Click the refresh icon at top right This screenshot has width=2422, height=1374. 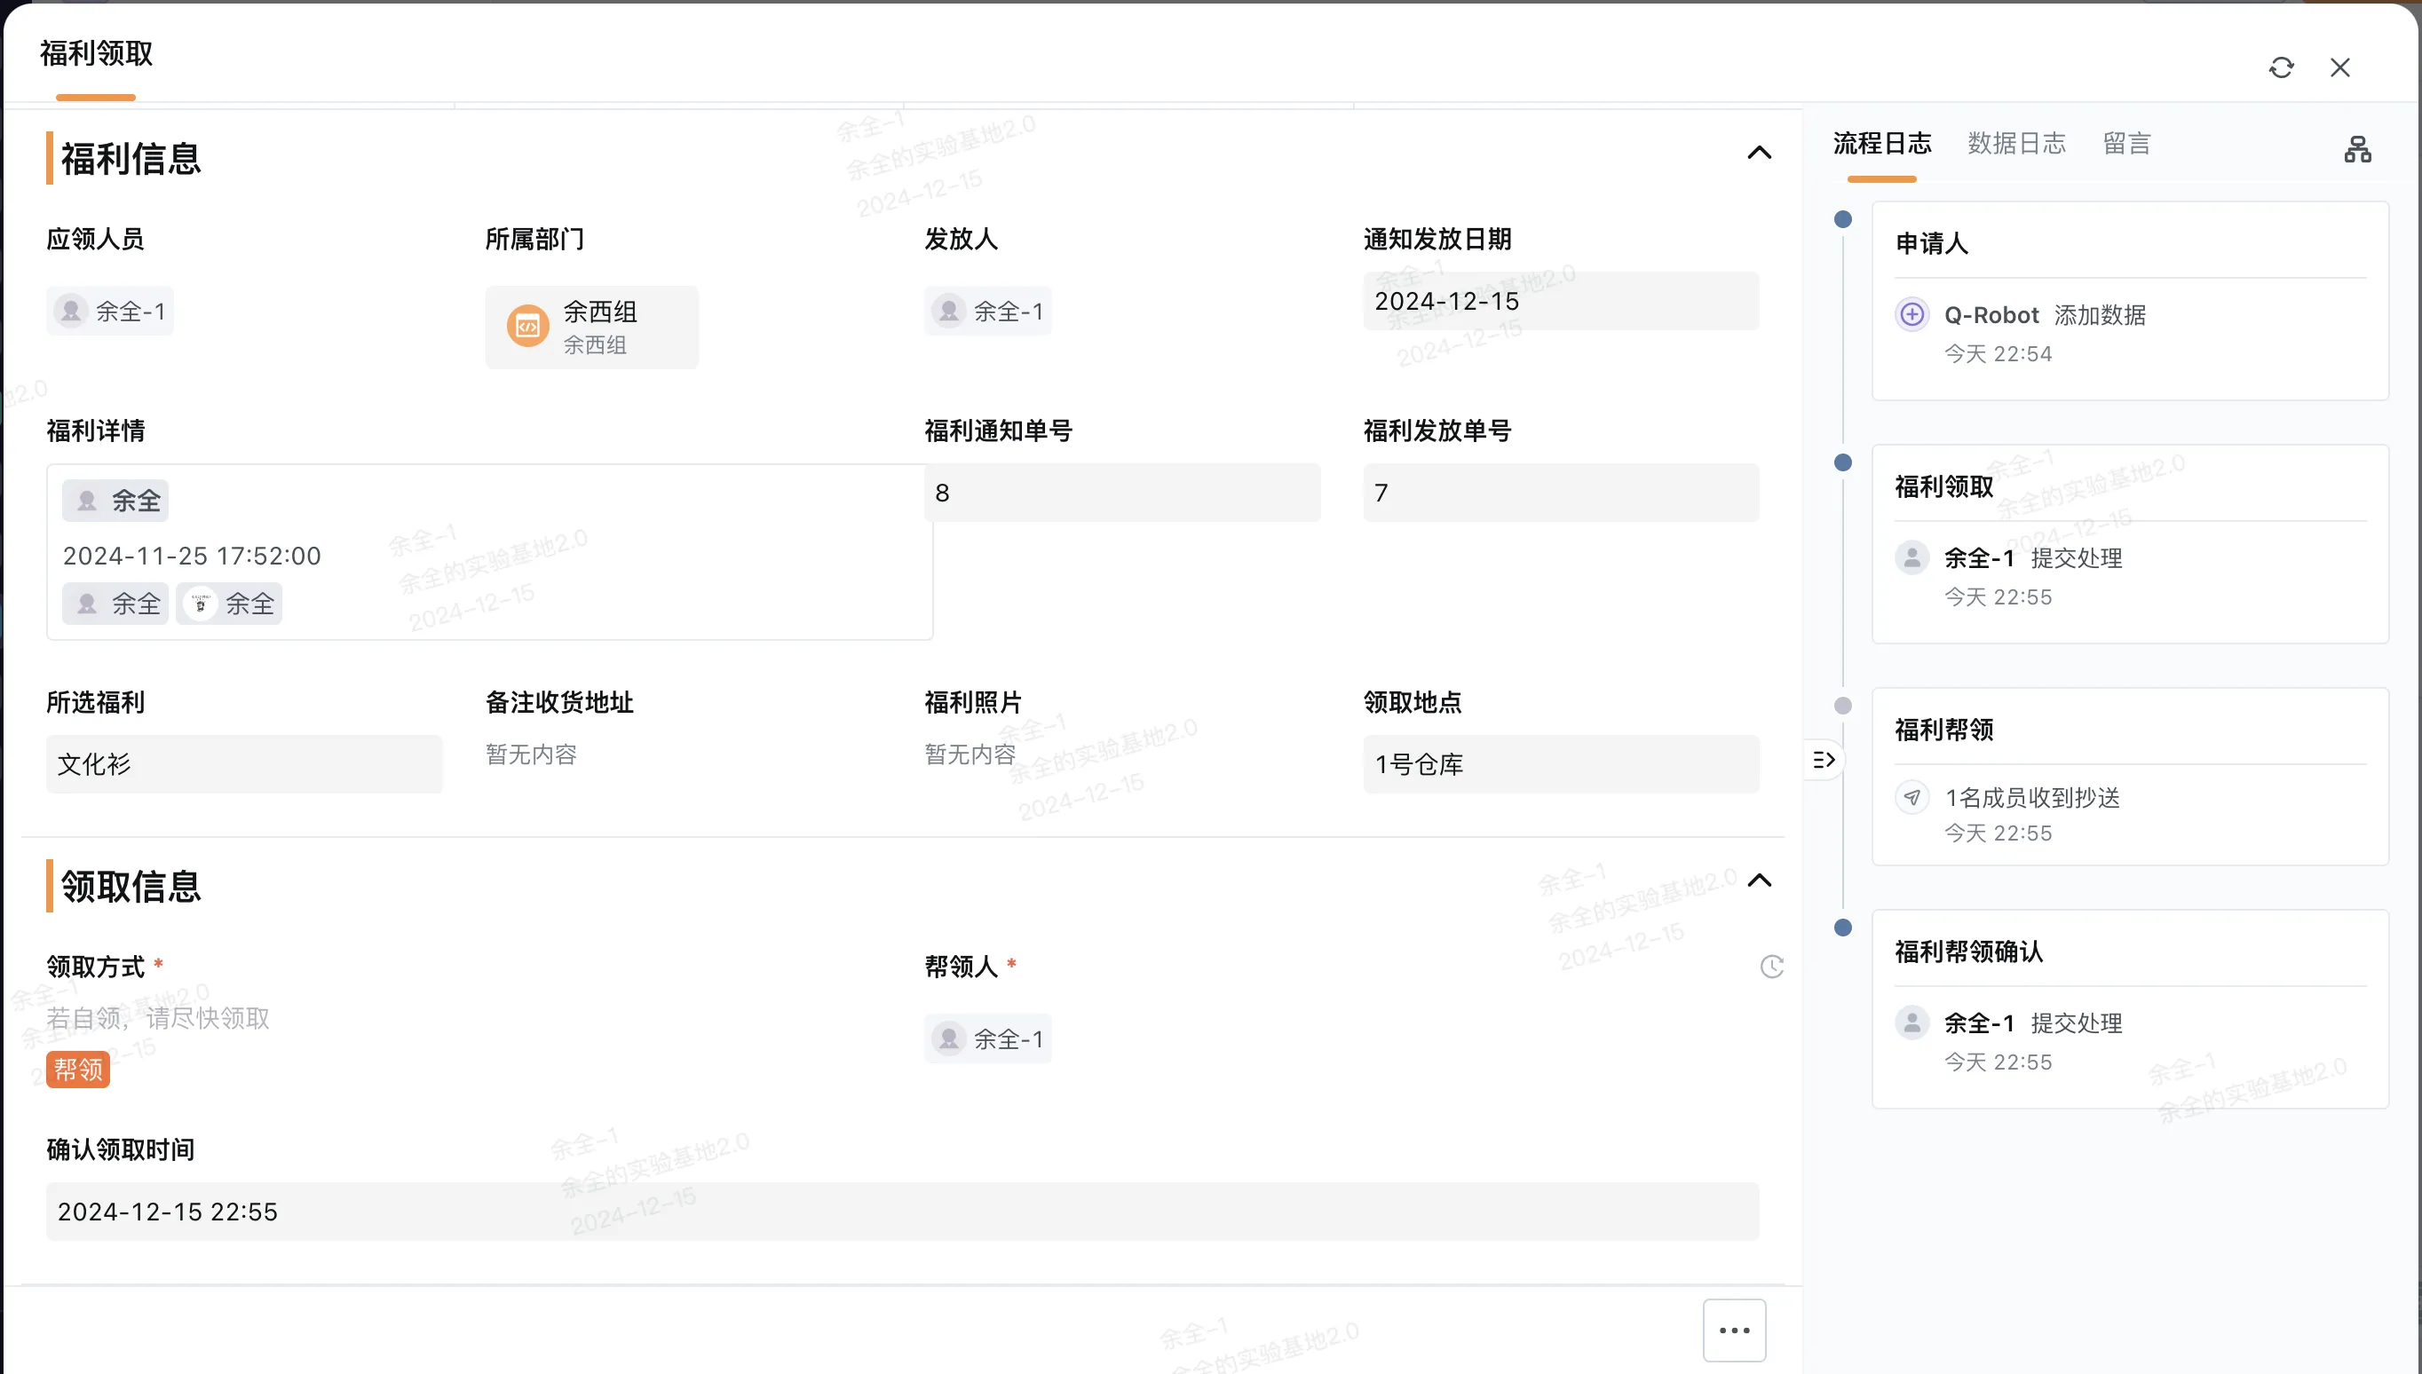[2282, 67]
